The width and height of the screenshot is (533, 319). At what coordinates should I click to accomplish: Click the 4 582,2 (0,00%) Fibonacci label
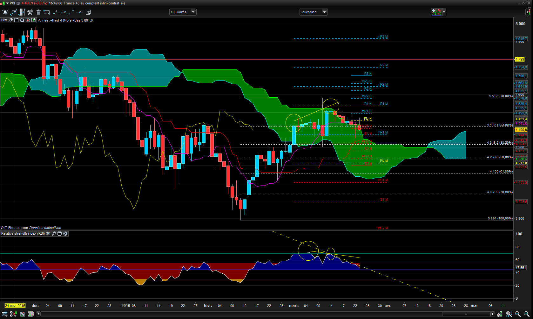pyautogui.click(x=501, y=96)
